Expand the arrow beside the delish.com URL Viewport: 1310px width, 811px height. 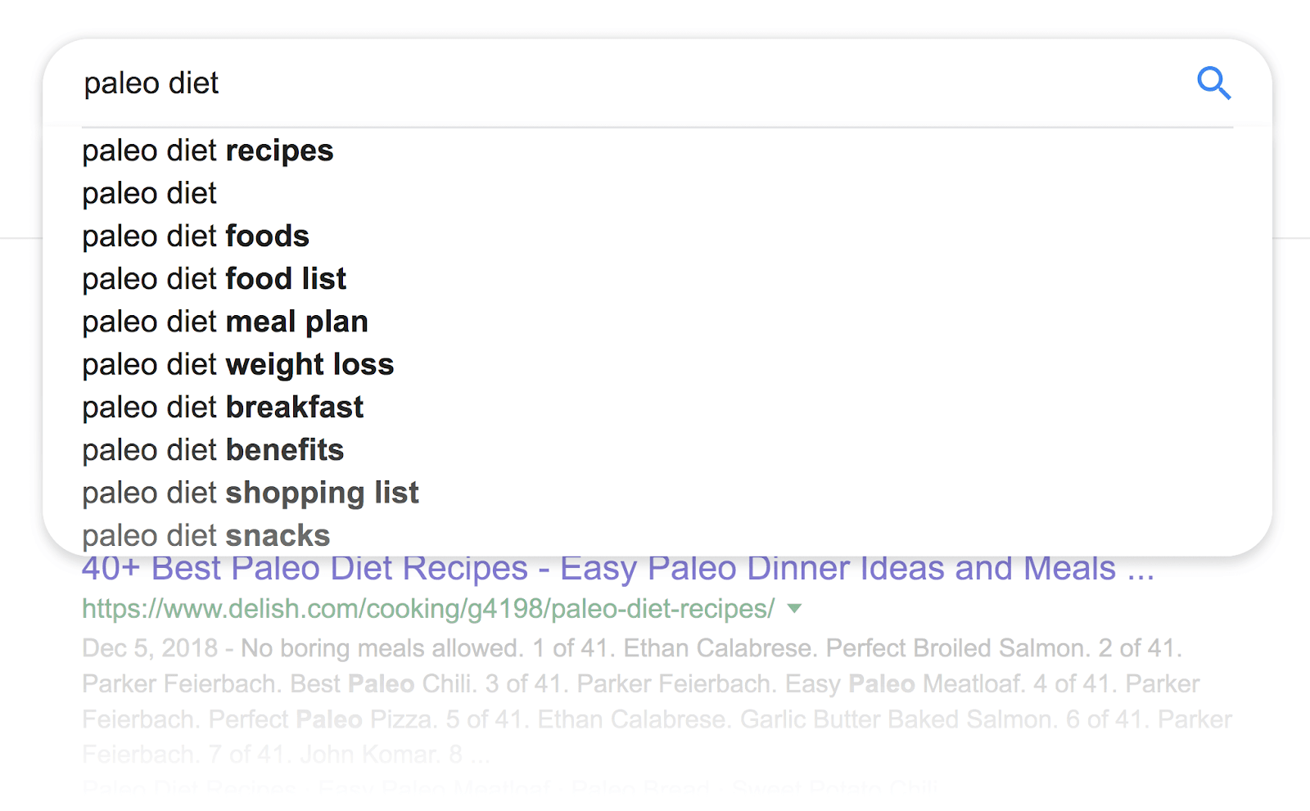point(793,609)
